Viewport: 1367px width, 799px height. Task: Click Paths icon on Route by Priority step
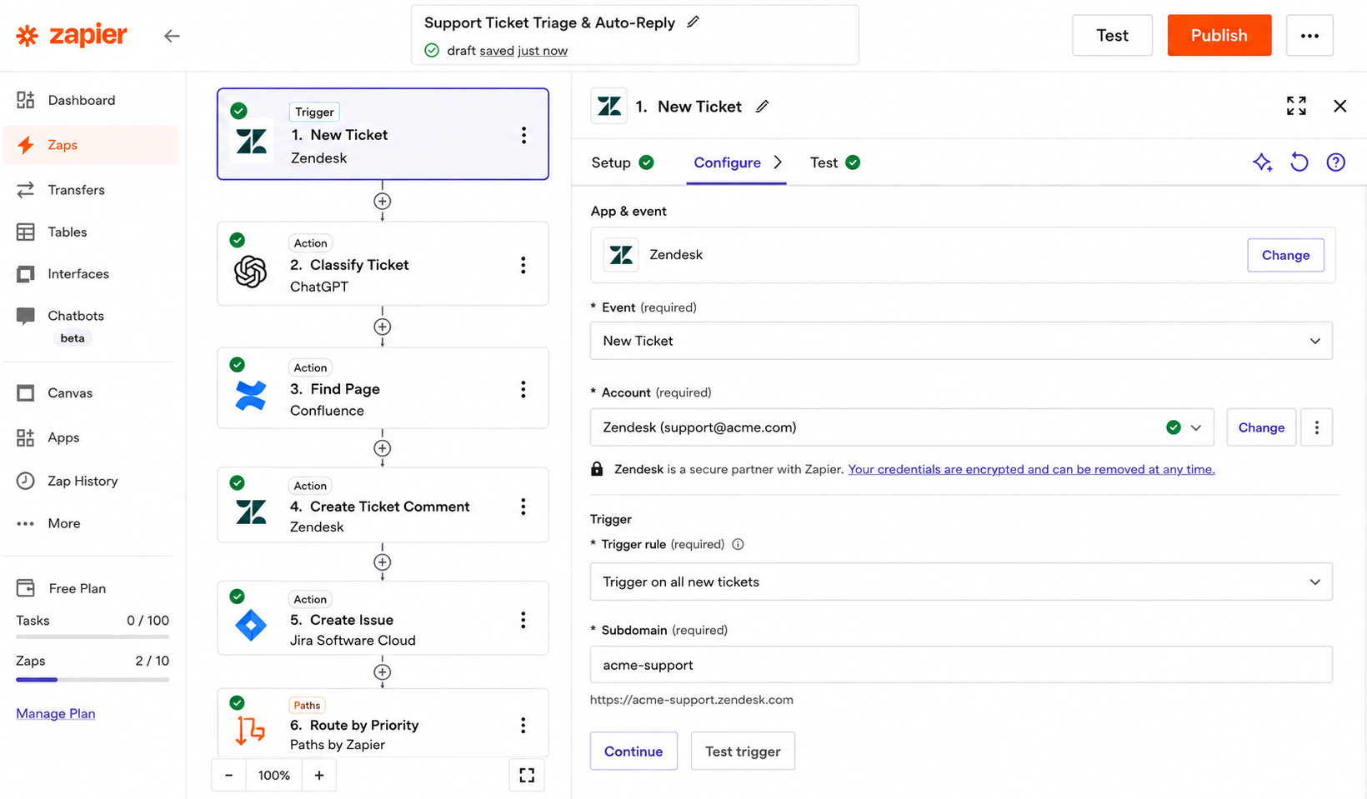pos(250,730)
